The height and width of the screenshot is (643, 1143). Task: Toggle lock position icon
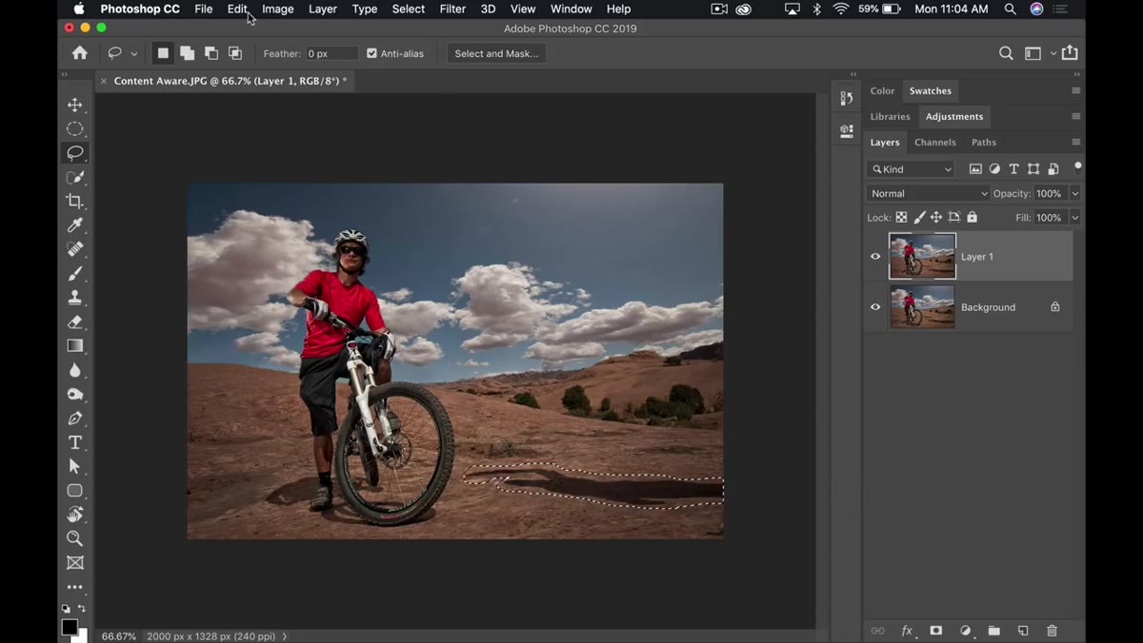(x=936, y=218)
